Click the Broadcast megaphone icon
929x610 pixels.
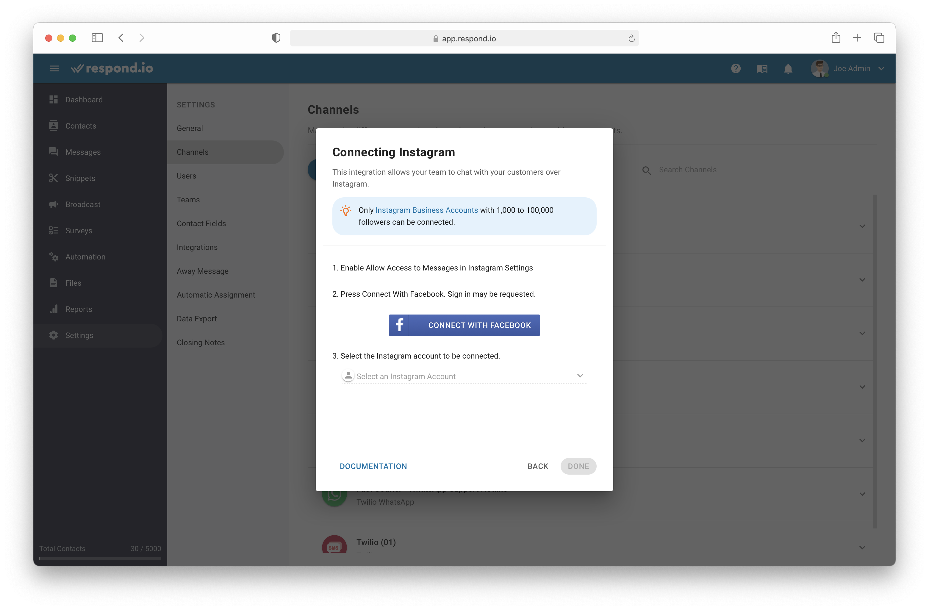point(54,204)
